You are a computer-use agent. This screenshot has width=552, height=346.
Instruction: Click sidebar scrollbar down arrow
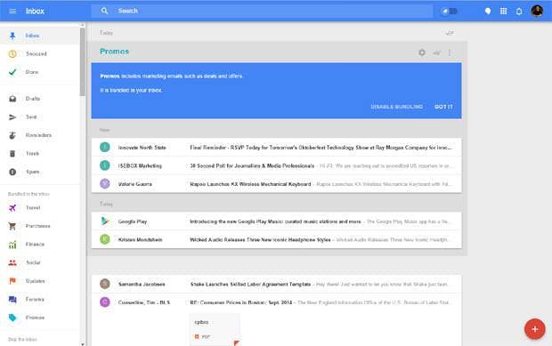coord(83,344)
